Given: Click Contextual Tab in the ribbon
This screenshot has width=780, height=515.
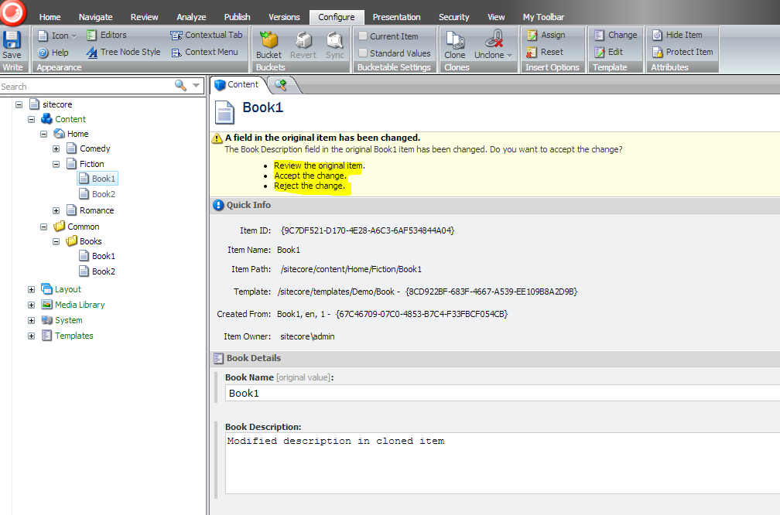Looking at the screenshot, I should coord(207,35).
